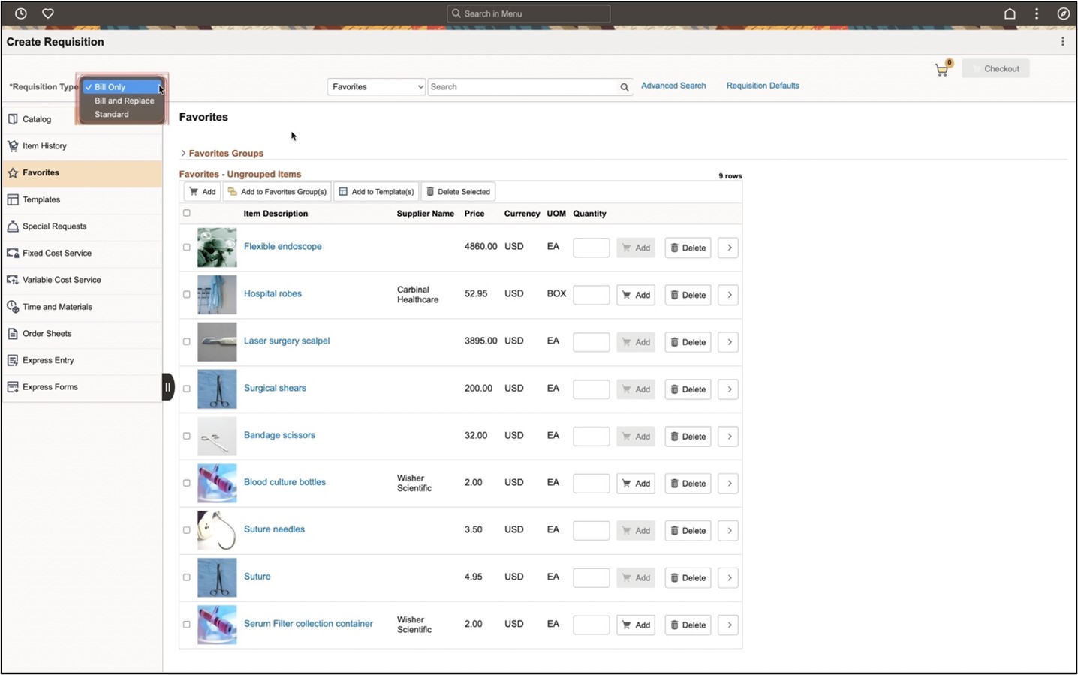This screenshot has width=1078, height=675.
Task: Add Hospital robes to cart
Action: [x=636, y=295]
